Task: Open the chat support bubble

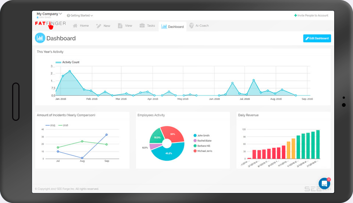Action: point(324,183)
